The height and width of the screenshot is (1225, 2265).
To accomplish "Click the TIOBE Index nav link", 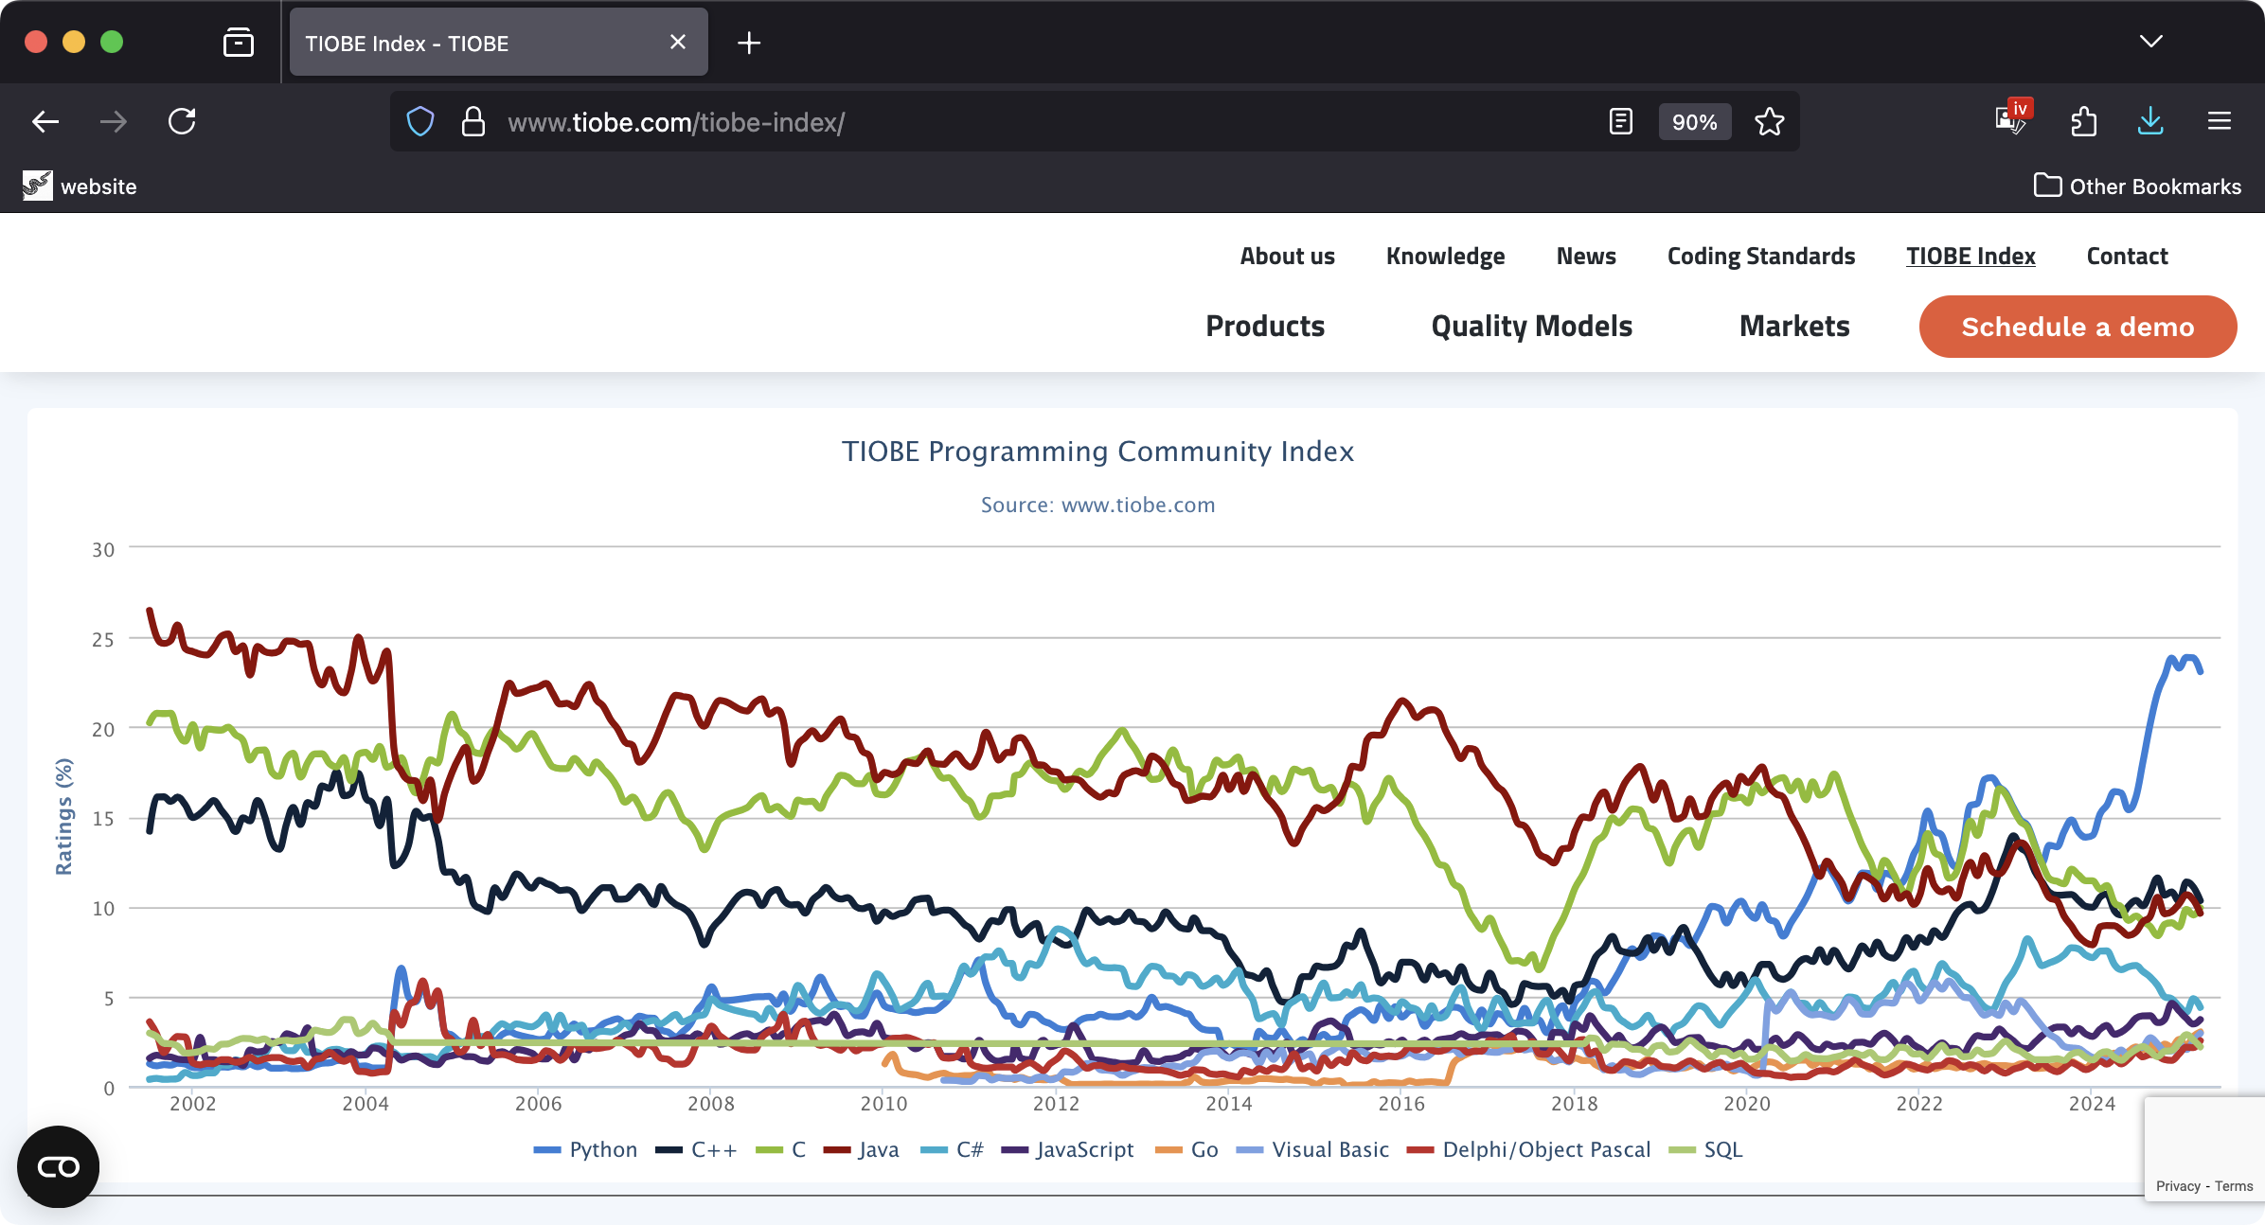I will 1971,256.
